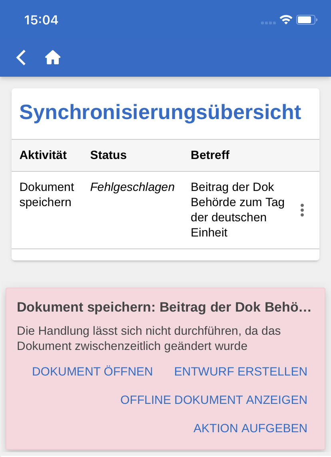Tap the subject "Beitrag der Dok Behörde" cell
The height and width of the screenshot is (457, 331).
tap(237, 210)
